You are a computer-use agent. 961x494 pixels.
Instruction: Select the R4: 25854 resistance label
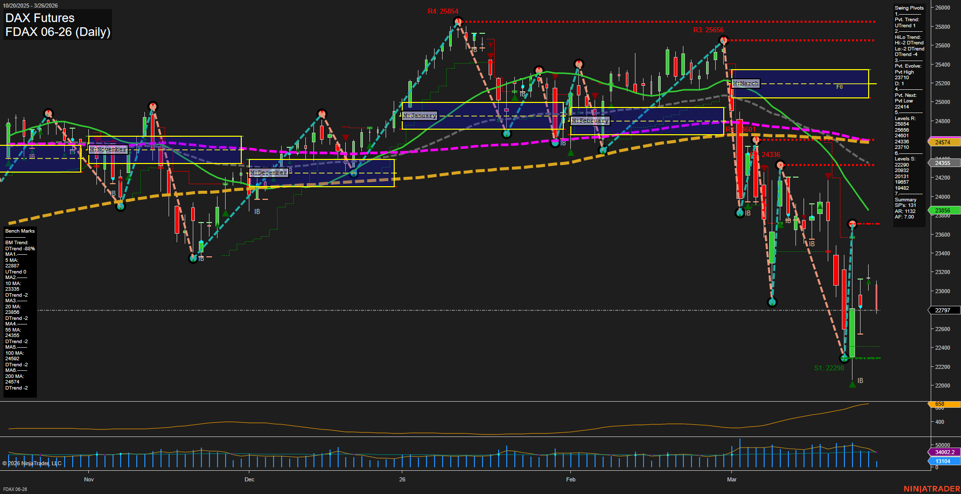coord(443,12)
